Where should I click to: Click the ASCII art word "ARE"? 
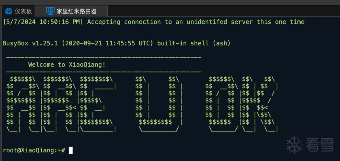[61, 104]
